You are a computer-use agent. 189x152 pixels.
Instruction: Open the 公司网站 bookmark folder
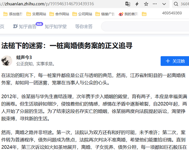click(x=82, y=14)
